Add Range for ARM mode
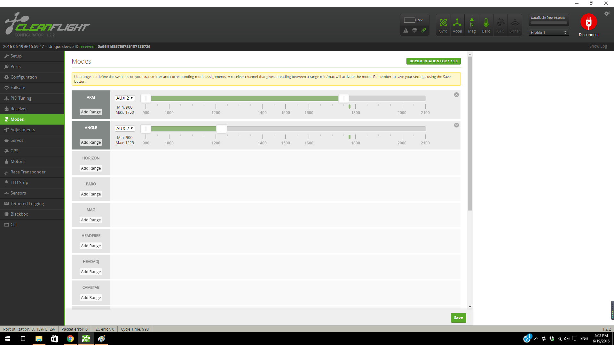This screenshot has height=345, width=614. (x=91, y=112)
